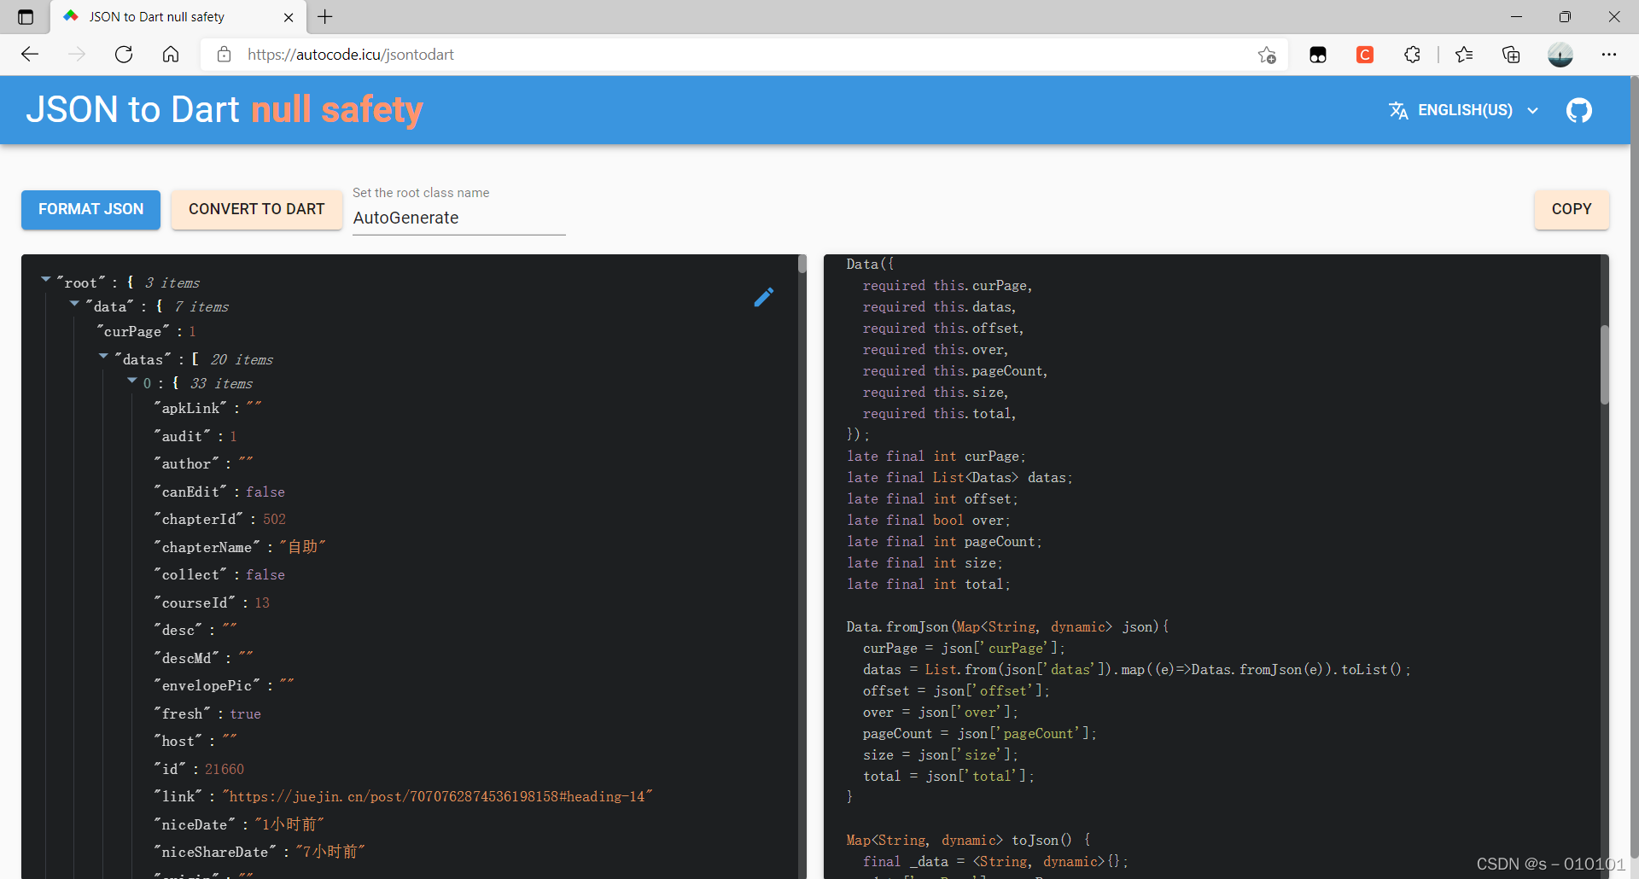This screenshot has height=879, width=1639.
Task: Click the browser address bar URL
Action: point(351,55)
